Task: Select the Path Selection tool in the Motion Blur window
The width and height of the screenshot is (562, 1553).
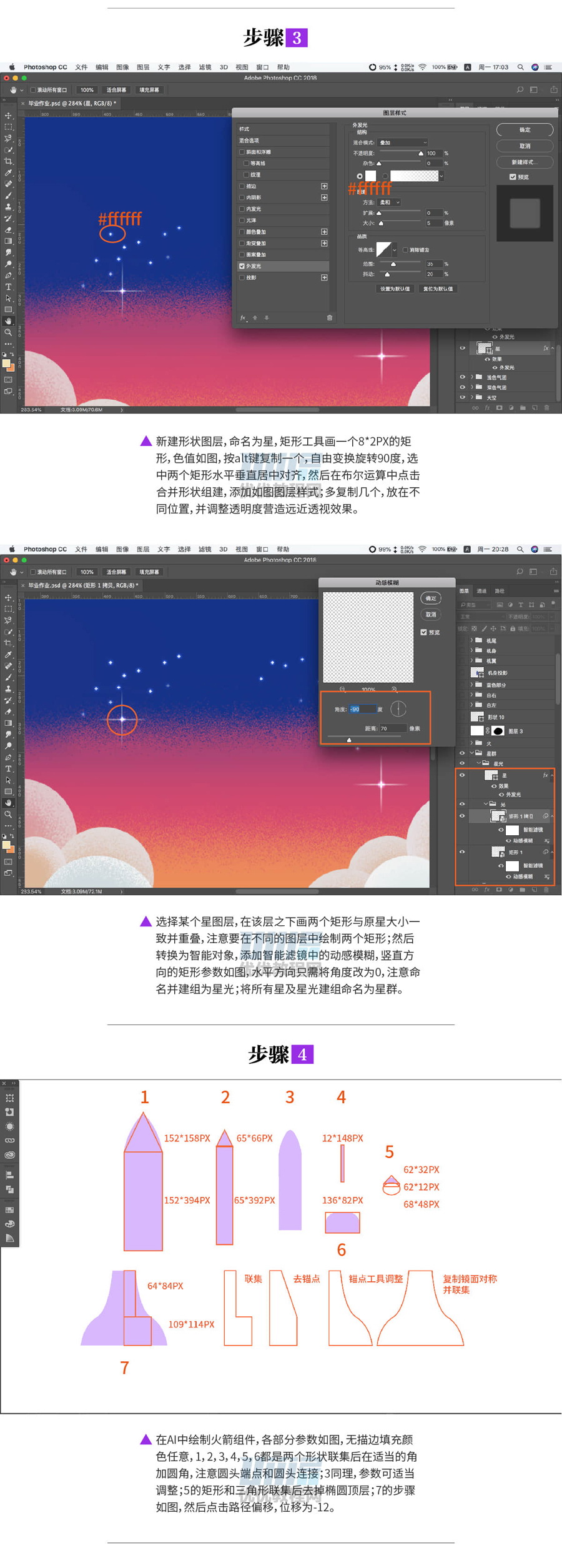Action: click(x=8, y=780)
